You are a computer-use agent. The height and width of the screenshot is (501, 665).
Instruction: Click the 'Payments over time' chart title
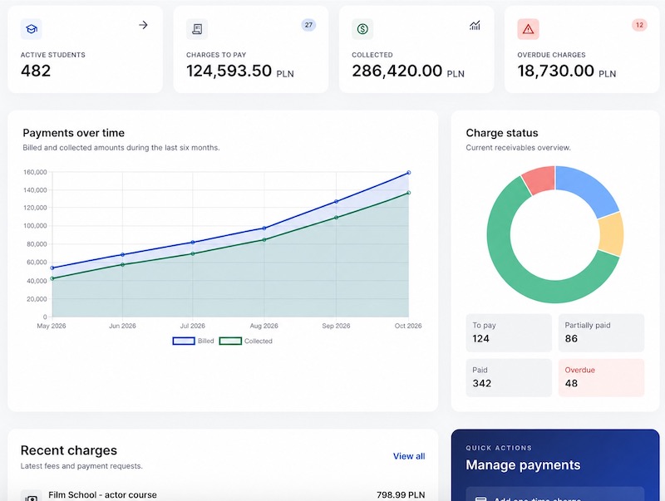click(74, 133)
